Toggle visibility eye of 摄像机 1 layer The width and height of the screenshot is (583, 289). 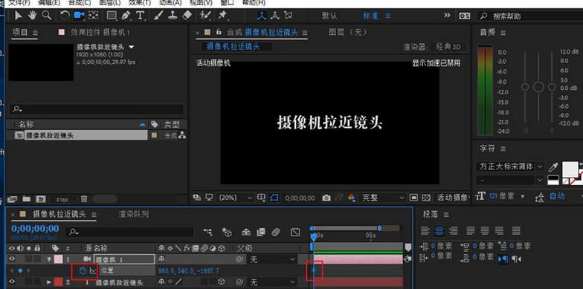12,259
